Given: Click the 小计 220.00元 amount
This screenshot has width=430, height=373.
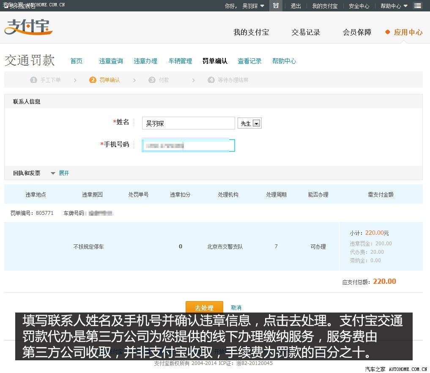Looking at the screenshot, I should (x=369, y=233).
